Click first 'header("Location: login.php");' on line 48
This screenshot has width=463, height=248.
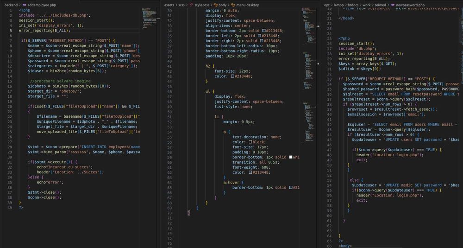pyautogui.click(x=390, y=155)
